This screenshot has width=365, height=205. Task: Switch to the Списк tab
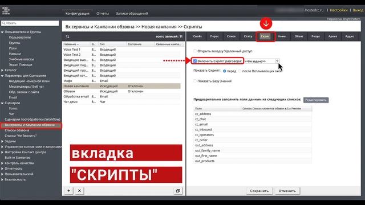coord(231,36)
